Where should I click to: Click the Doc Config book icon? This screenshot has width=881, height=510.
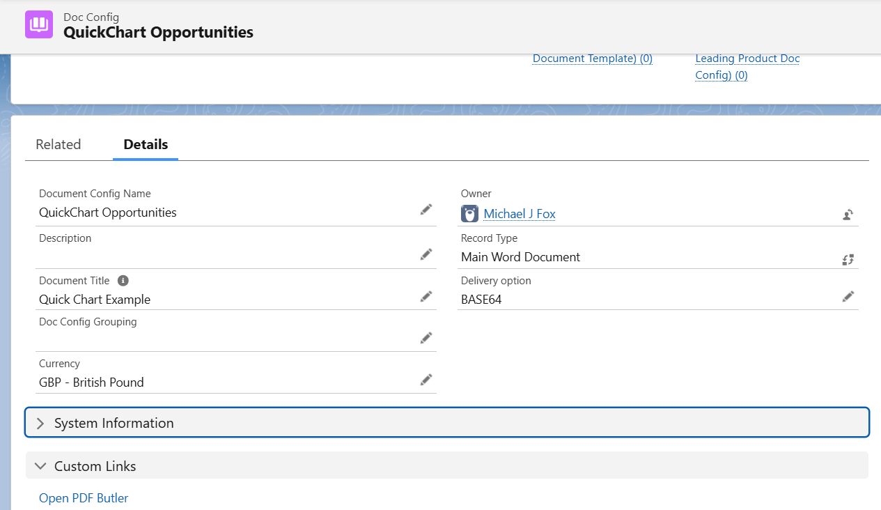(39, 24)
